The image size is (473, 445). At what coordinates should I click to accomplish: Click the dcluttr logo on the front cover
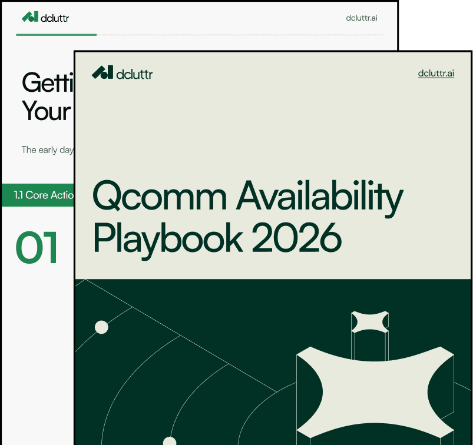(122, 73)
